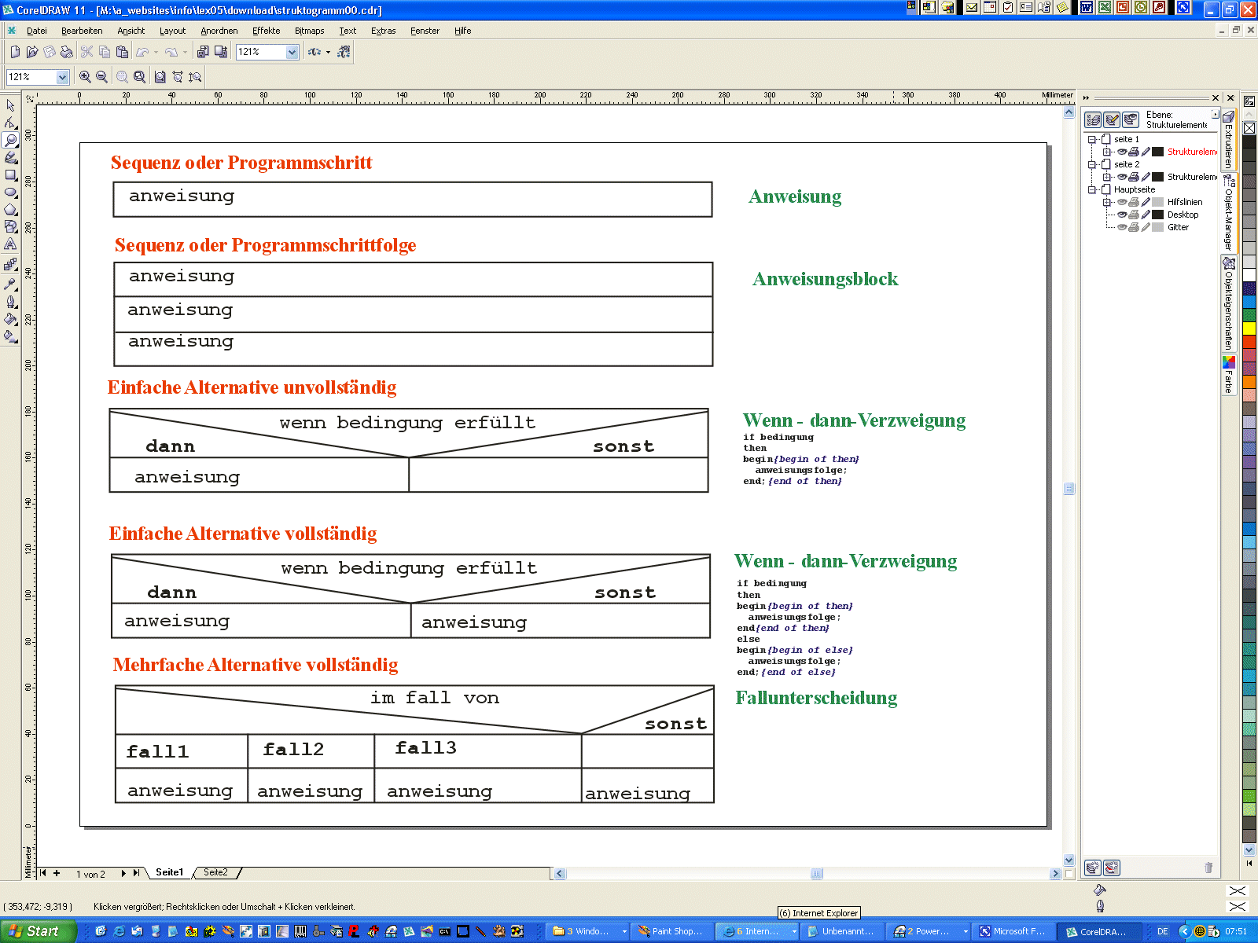Open the zoom level dropdown in zoom toolbar

[62, 77]
